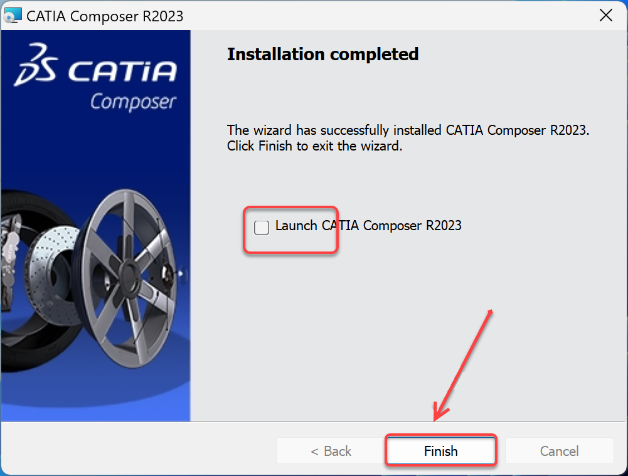Select the Installation completed heading
Viewport: 628px width, 476px height.
click(322, 55)
